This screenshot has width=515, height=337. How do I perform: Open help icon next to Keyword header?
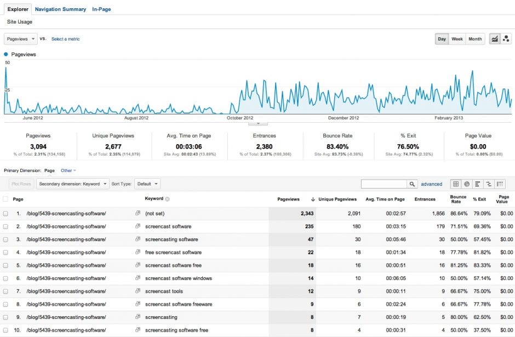point(167,199)
